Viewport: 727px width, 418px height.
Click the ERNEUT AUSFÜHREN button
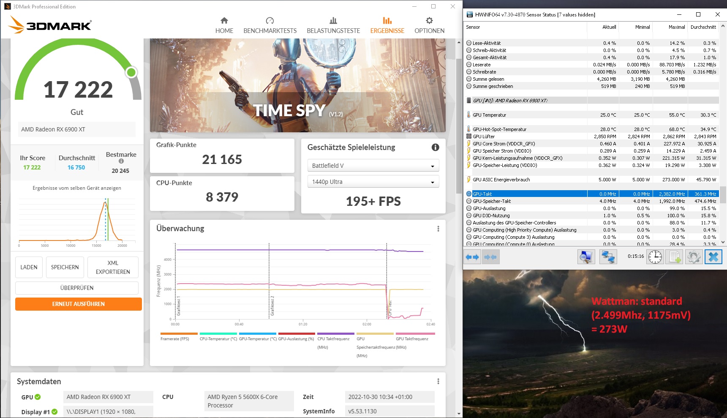click(79, 304)
